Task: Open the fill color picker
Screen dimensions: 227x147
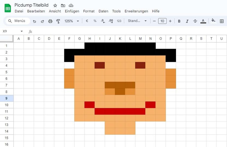Action: [213, 21]
